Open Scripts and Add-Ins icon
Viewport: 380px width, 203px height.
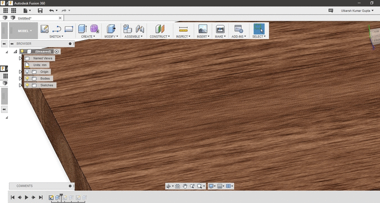239,29
